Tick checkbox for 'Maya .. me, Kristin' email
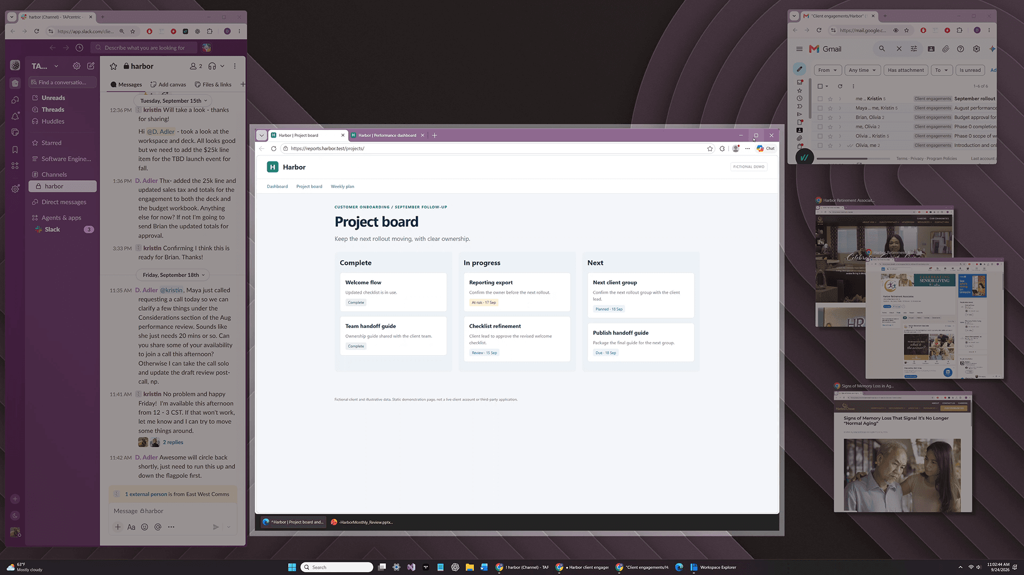The image size is (1024, 575). point(820,108)
